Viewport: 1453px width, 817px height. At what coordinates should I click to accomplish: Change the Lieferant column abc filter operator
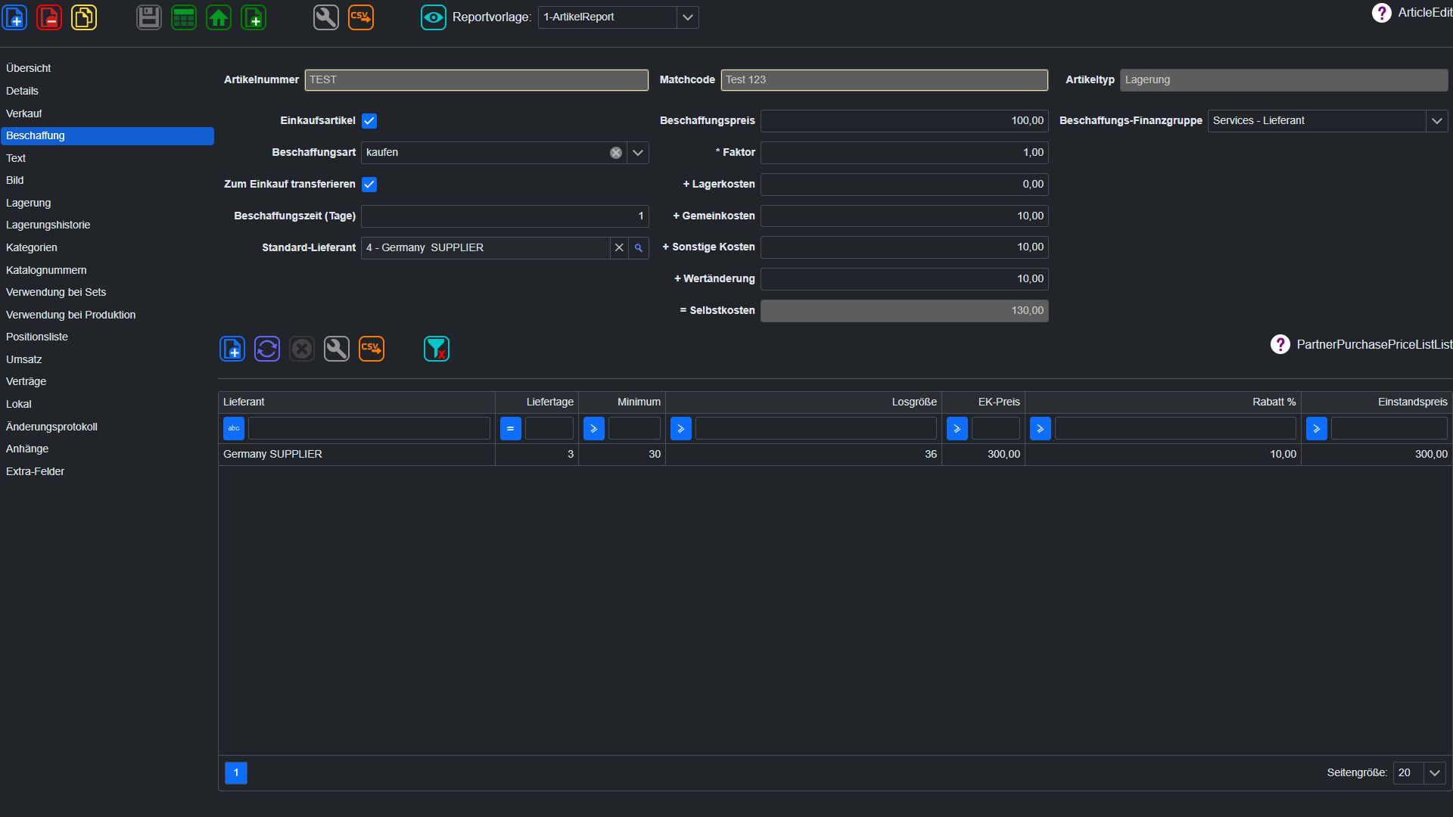point(234,429)
